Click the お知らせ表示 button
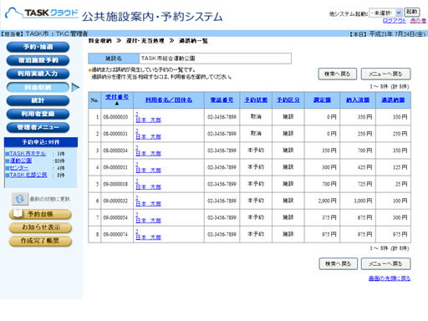Viewport: 428px width, 321px height. click(40, 227)
